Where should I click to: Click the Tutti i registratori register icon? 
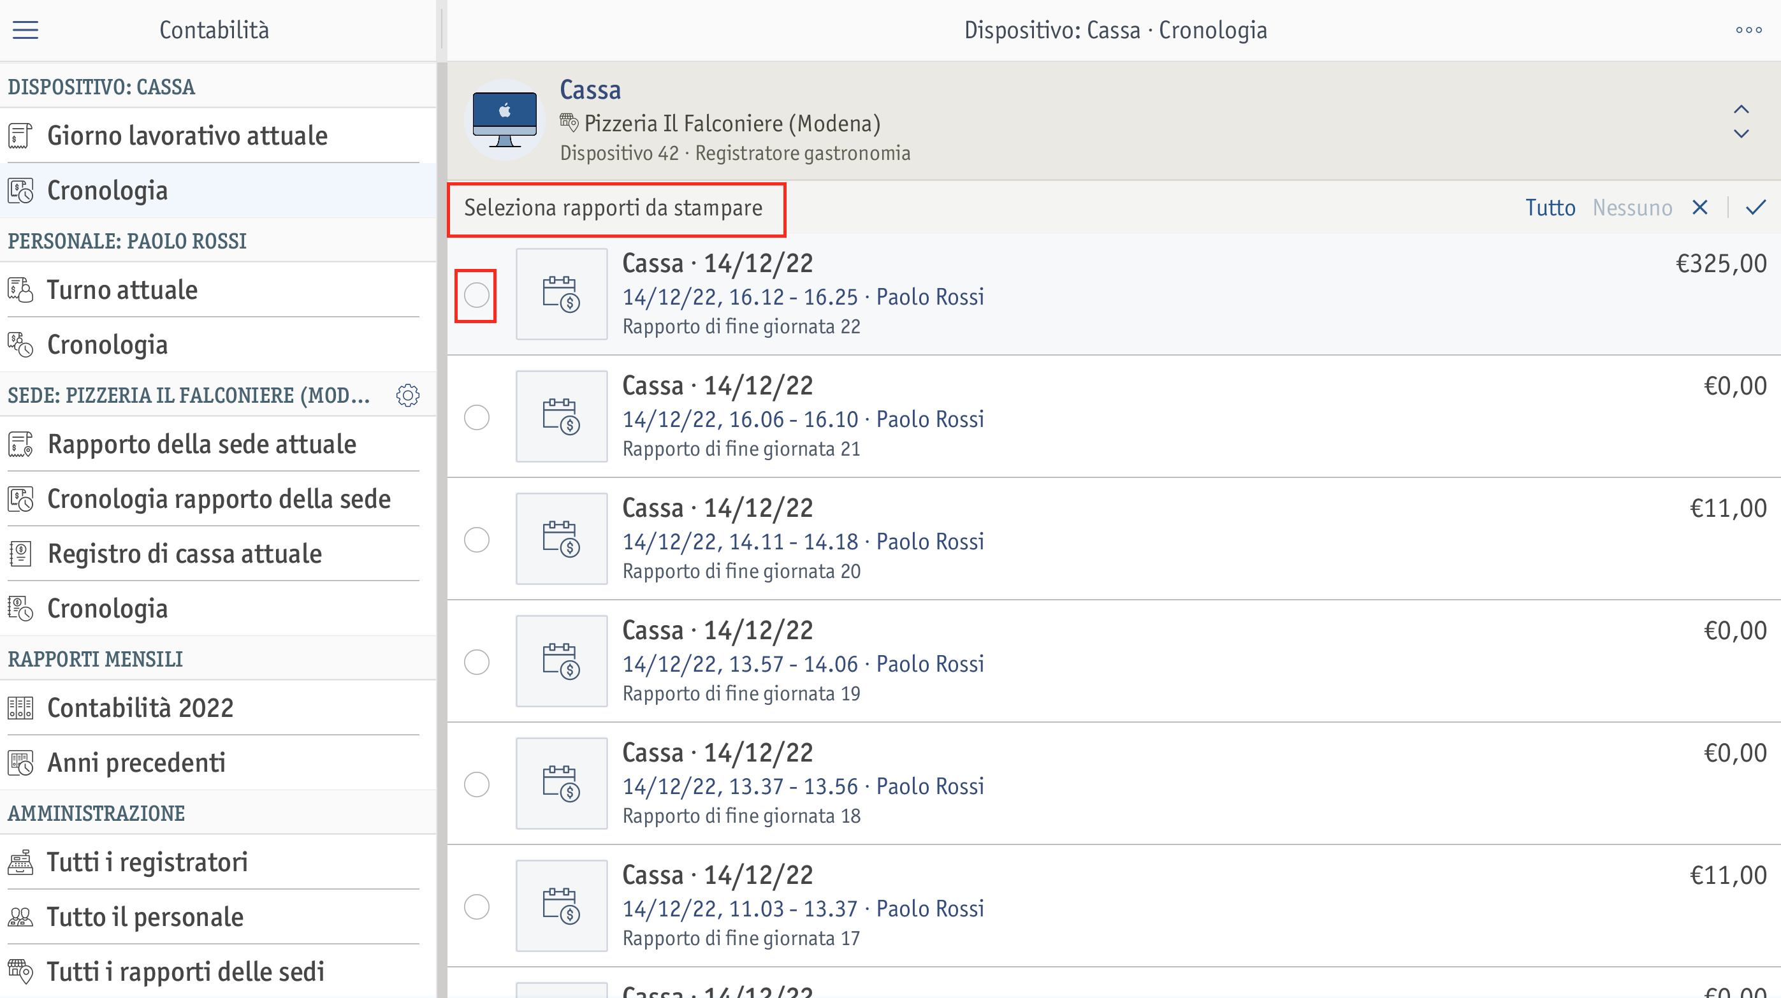pos(20,862)
